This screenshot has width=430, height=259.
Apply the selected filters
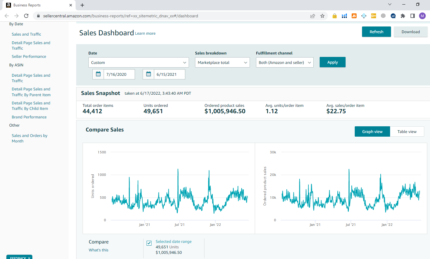point(332,62)
